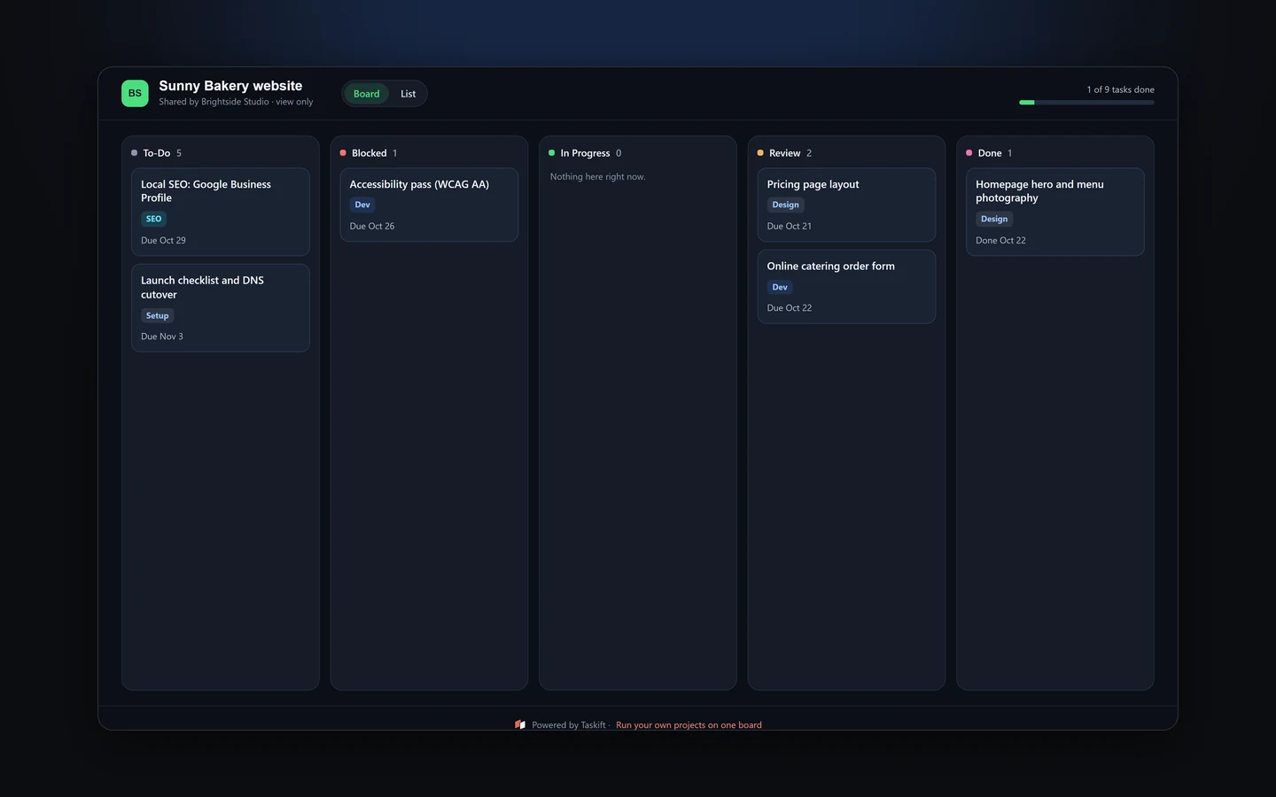Click the Setup tag on Launch checklist card
Viewport: 1276px width, 797px height.
tap(157, 315)
